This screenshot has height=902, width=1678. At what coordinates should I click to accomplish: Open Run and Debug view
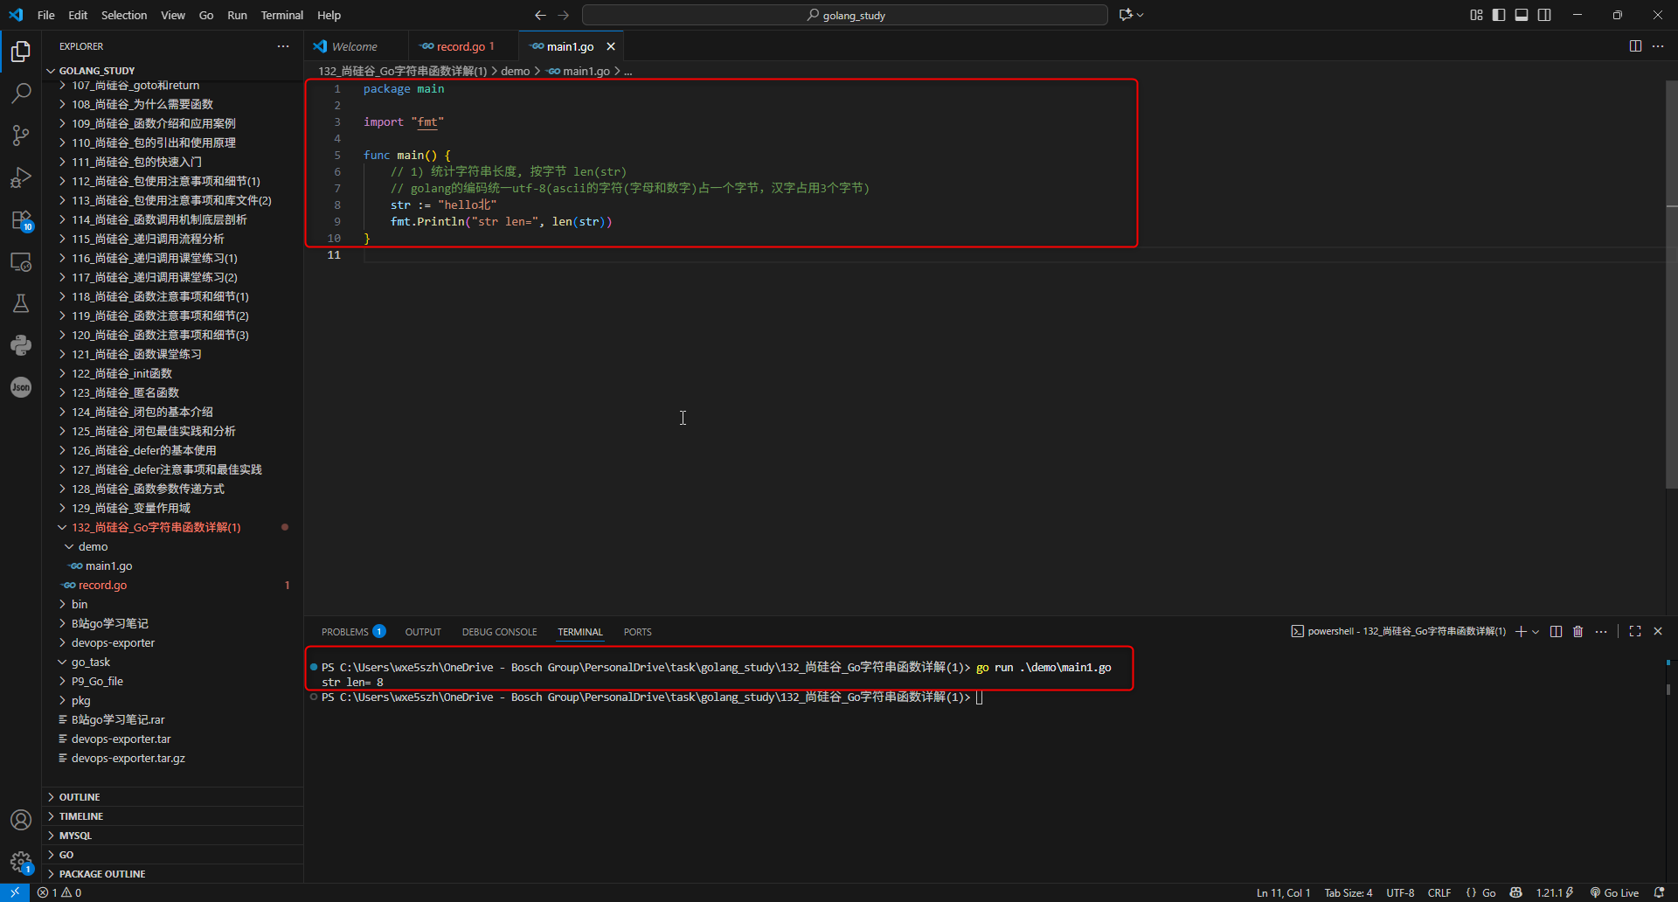click(x=21, y=177)
